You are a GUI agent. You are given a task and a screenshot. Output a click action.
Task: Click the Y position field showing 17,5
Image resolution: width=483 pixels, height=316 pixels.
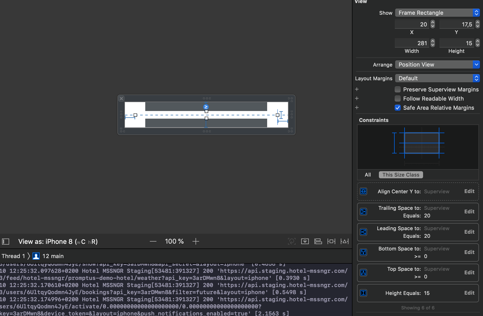457,24
